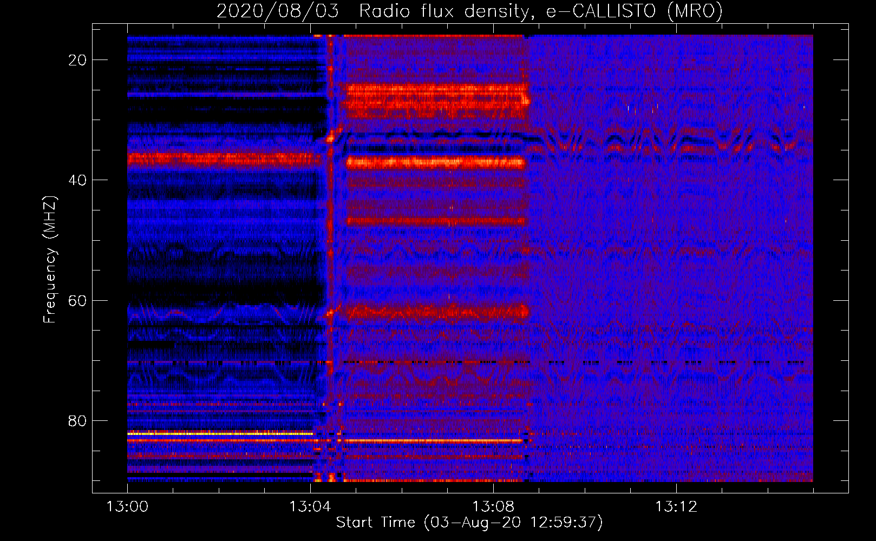Click the 80 frequency tick label

(78, 421)
